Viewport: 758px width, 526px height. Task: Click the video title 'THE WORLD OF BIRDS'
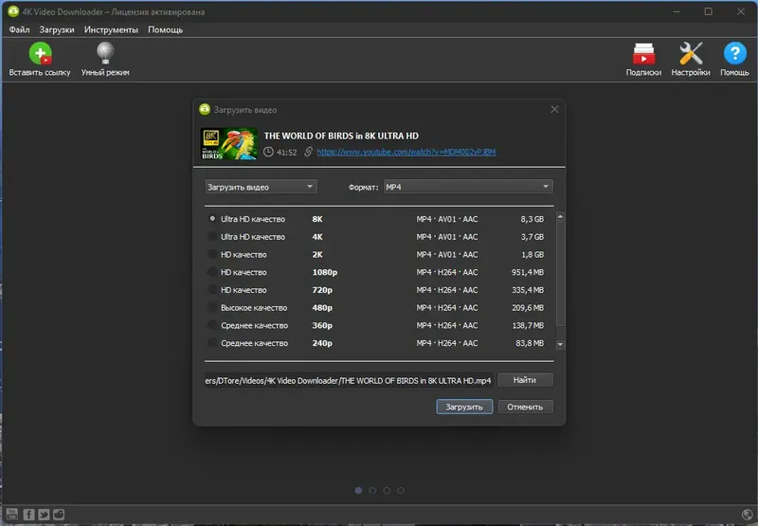[341, 136]
